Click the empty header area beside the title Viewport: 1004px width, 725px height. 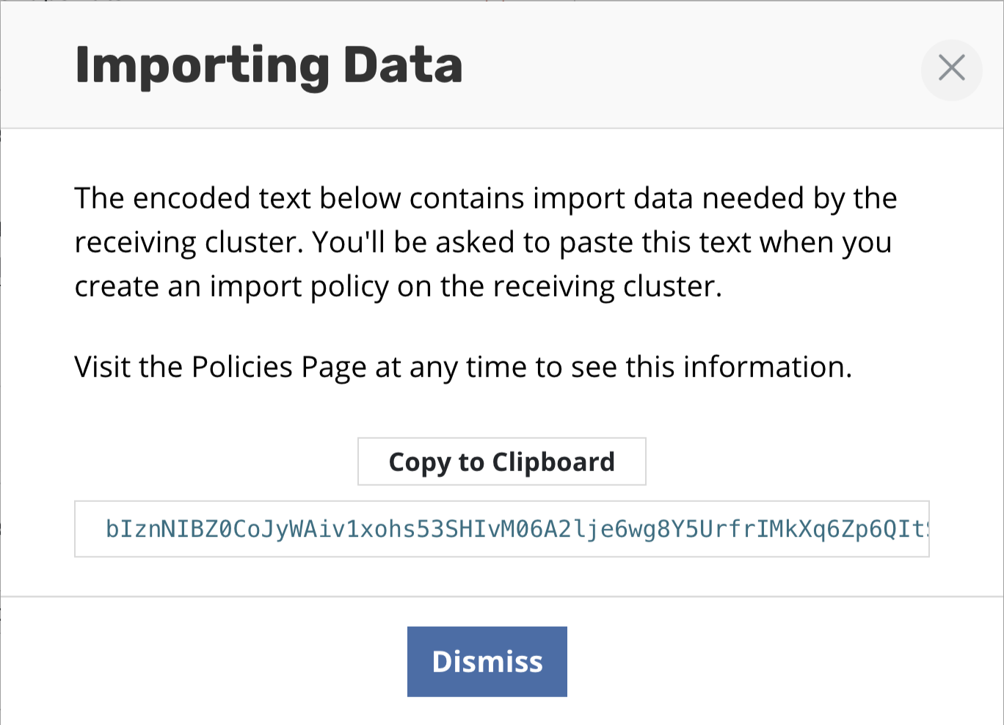click(x=690, y=67)
